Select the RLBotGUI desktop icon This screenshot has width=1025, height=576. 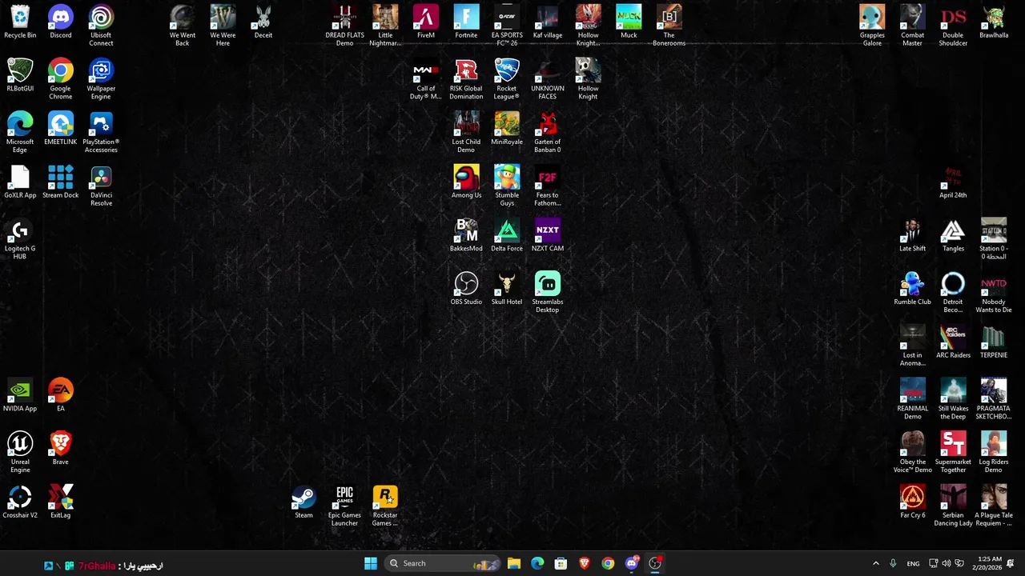click(20, 76)
